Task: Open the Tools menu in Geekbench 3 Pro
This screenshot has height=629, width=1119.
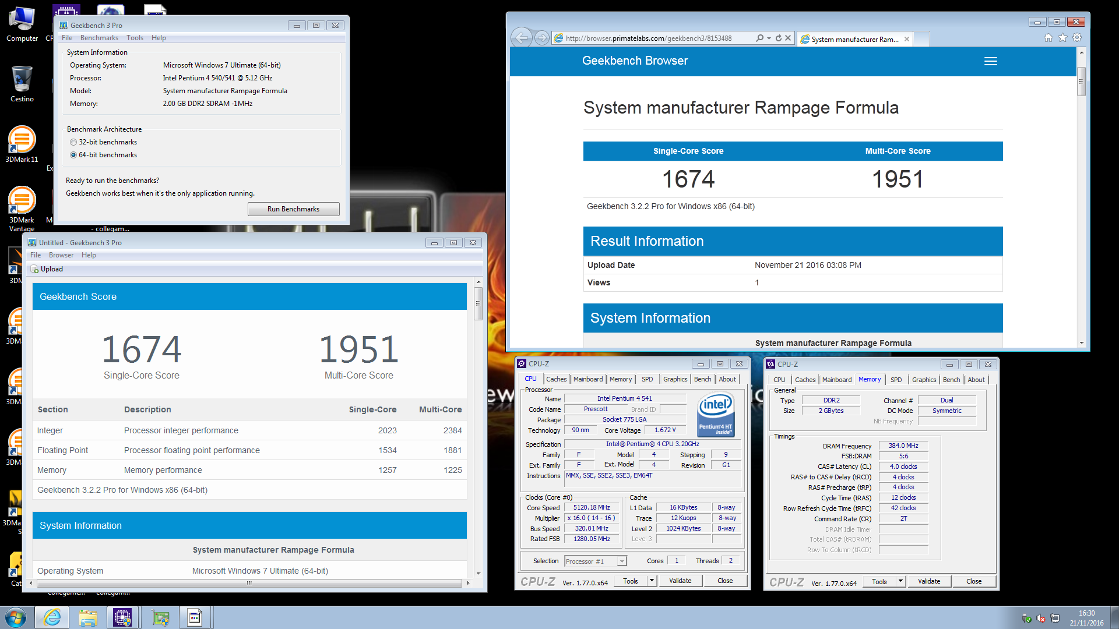Action: coord(135,38)
